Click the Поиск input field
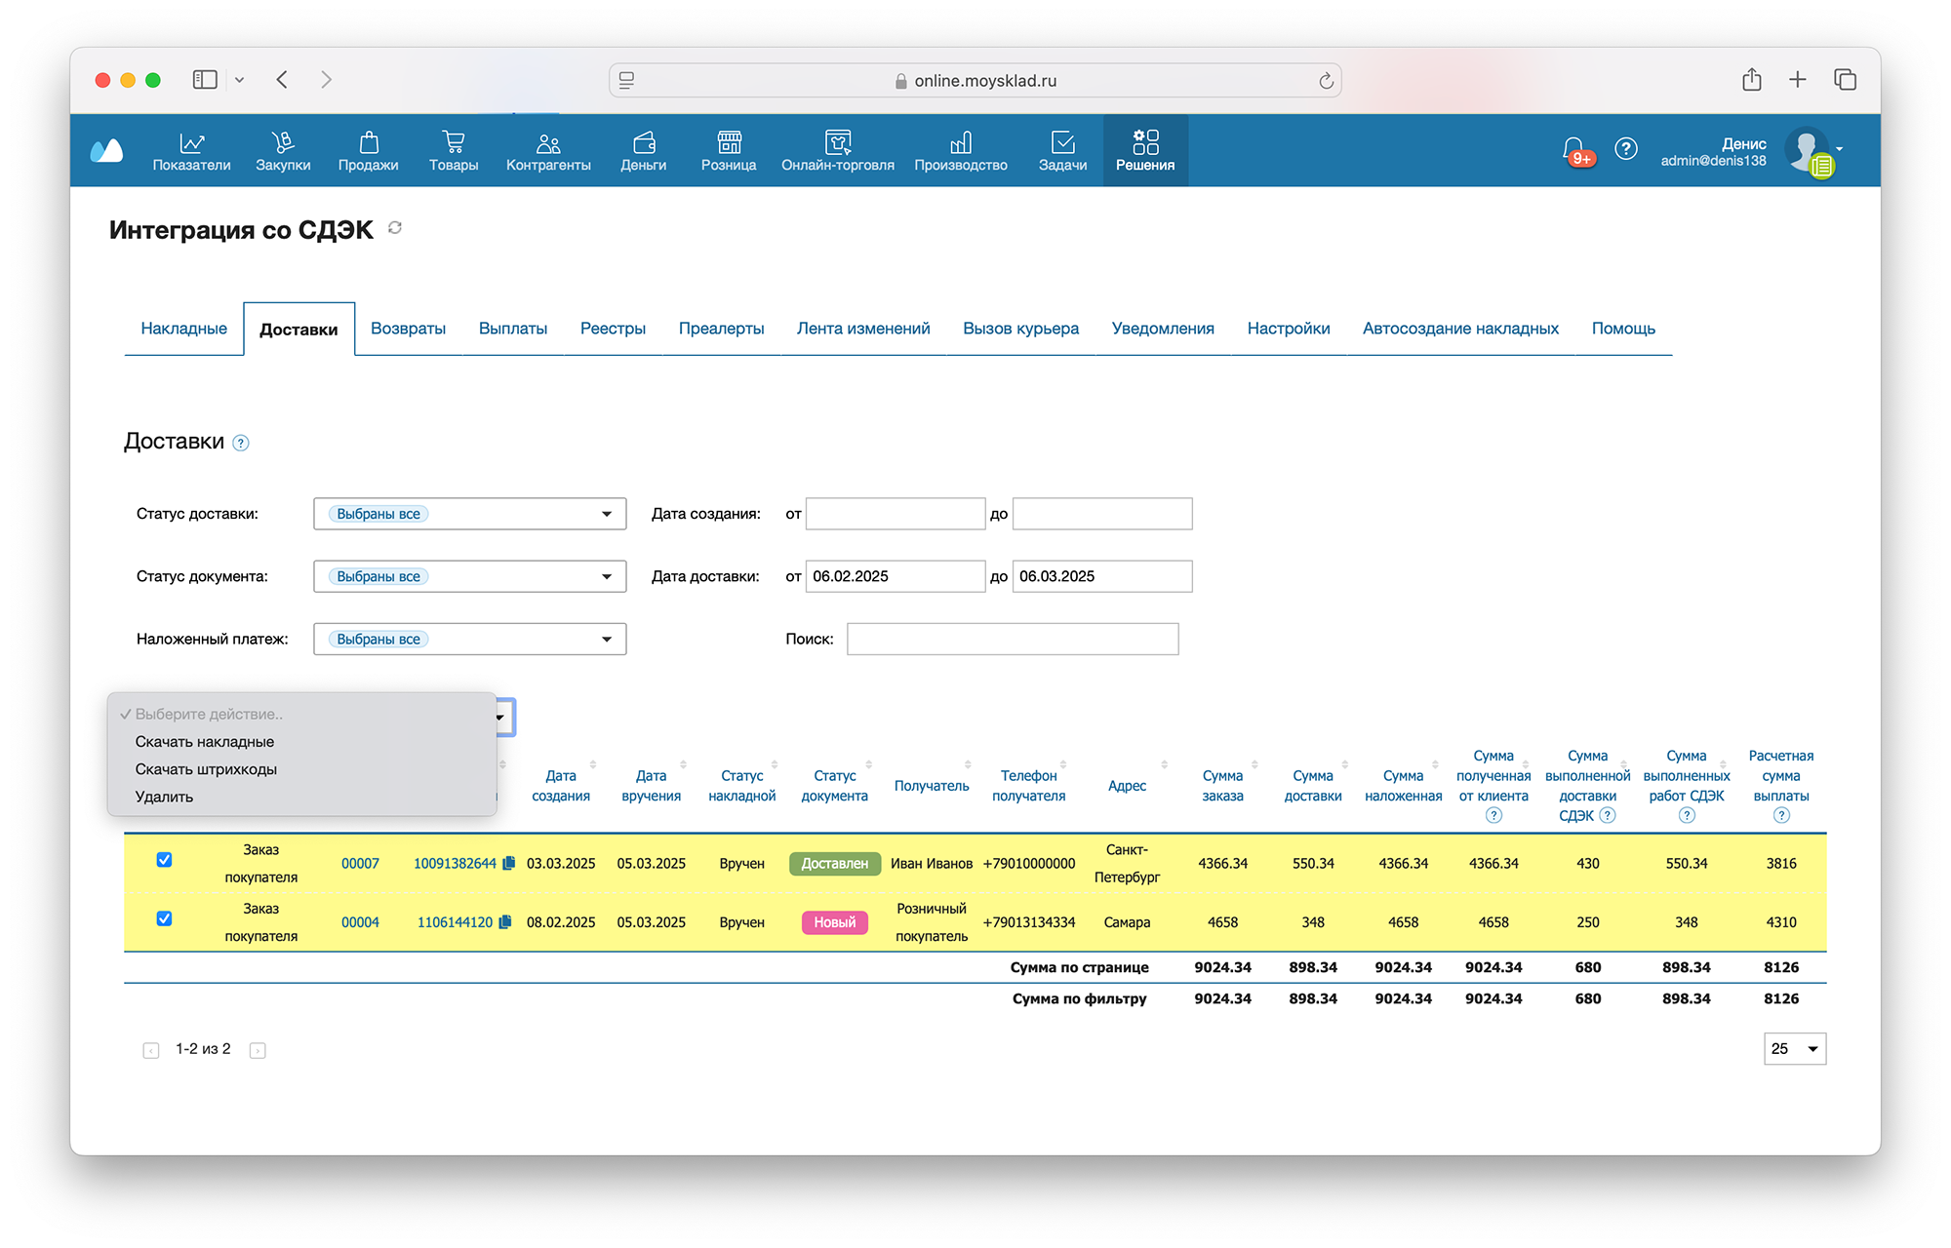Image resolution: width=1951 pixels, height=1248 pixels. [1012, 640]
